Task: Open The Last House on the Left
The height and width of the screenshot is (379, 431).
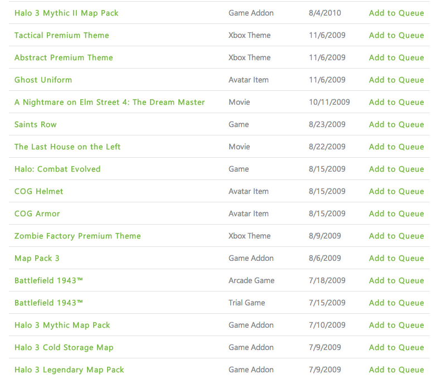Action: (x=67, y=147)
